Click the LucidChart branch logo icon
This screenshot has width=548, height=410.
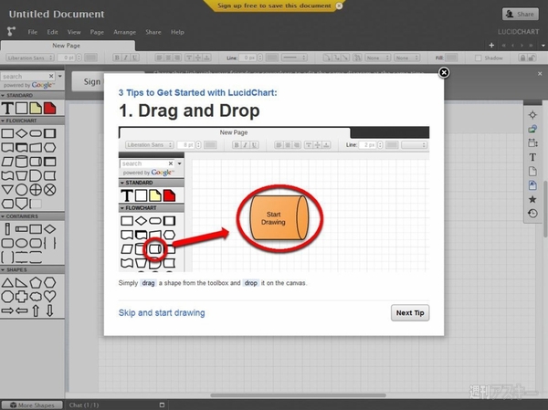tap(11, 31)
